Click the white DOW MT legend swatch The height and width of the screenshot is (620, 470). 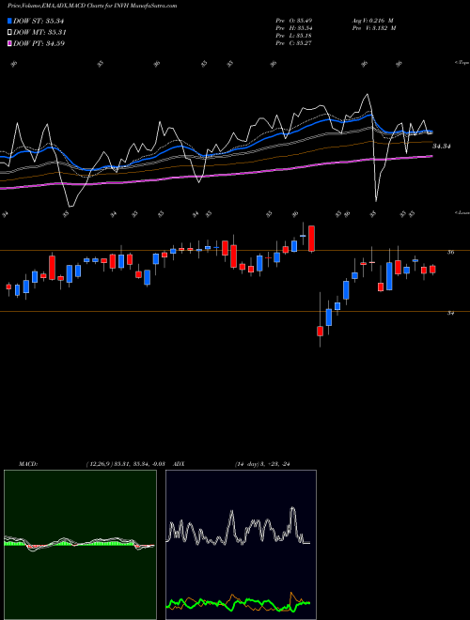click(x=9, y=33)
